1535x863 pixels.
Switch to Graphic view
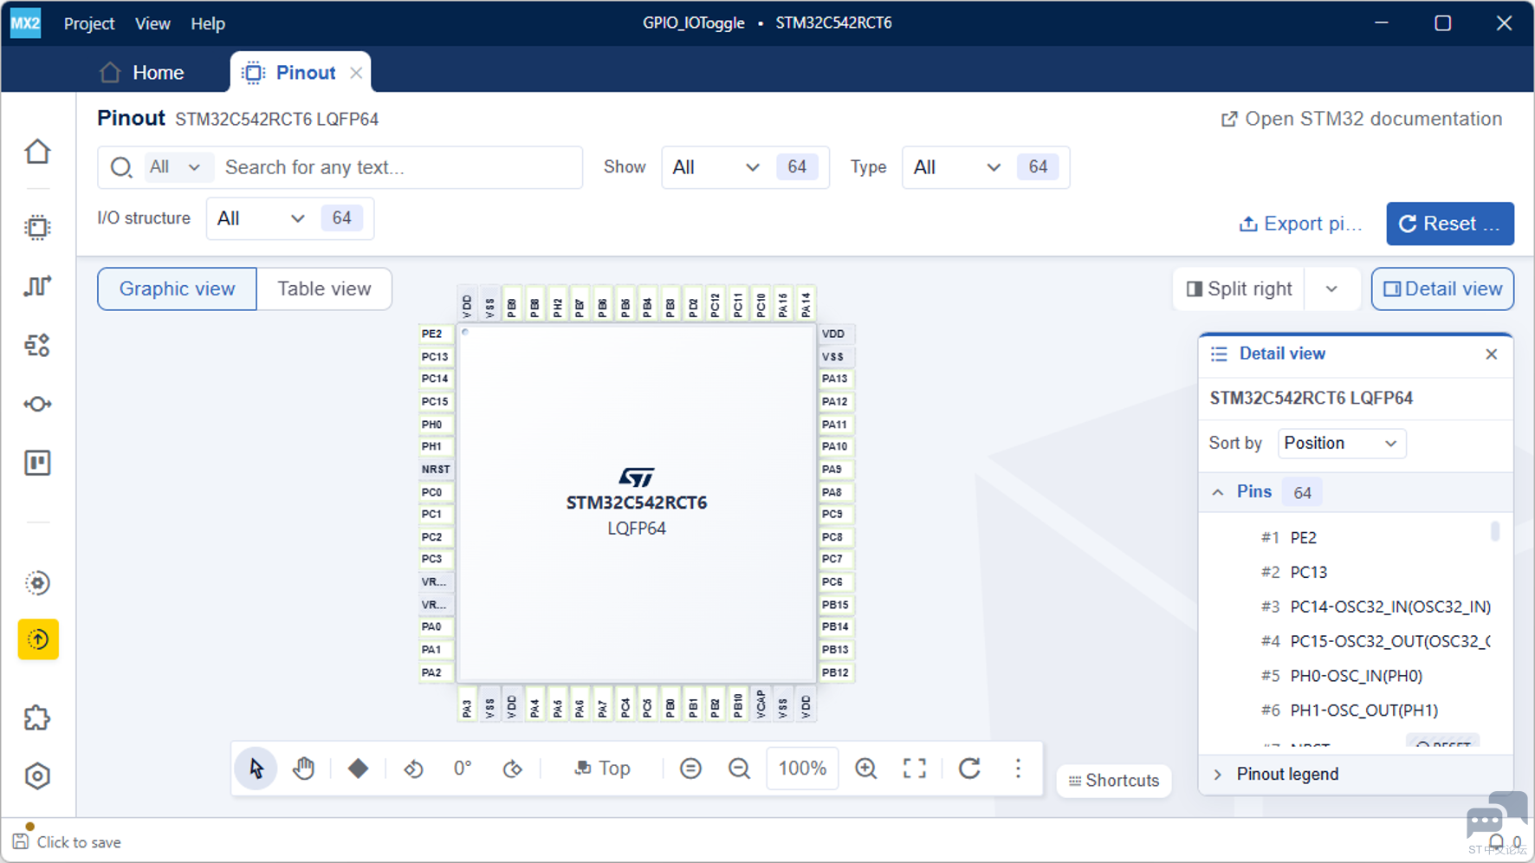click(x=177, y=289)
